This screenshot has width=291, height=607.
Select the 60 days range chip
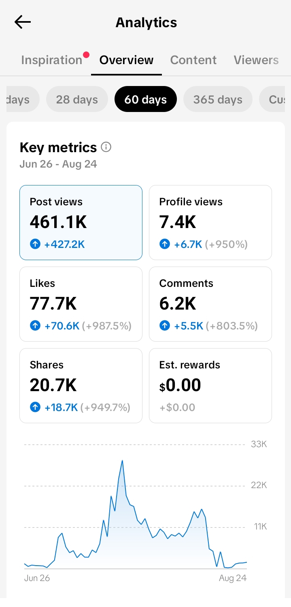[x=146, y=99]
